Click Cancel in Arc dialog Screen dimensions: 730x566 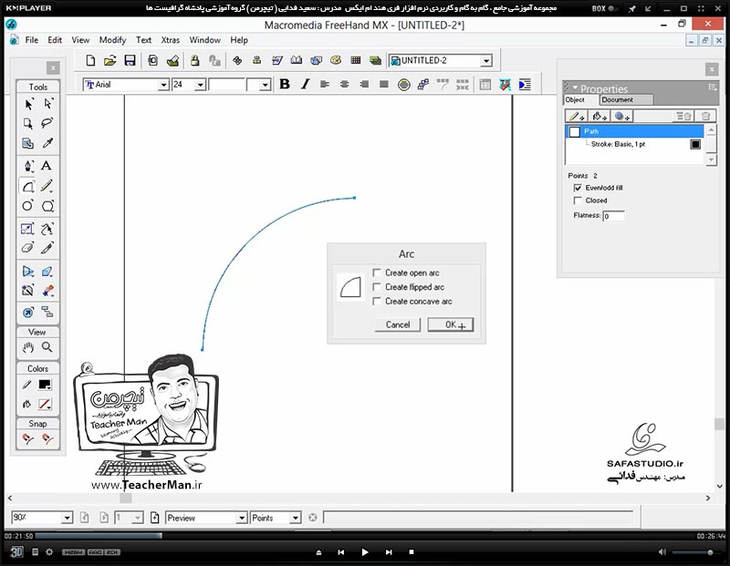[398, 324]
